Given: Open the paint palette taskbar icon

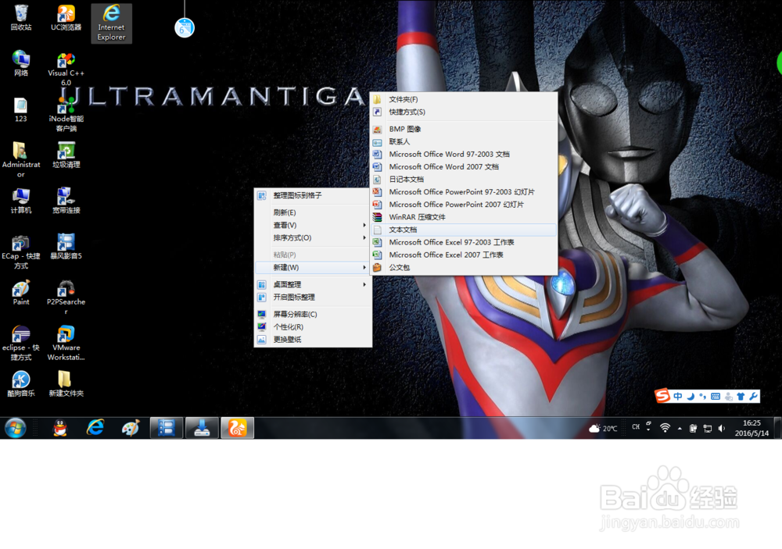Looking at the screenshot, I should (x=131, y=428).
